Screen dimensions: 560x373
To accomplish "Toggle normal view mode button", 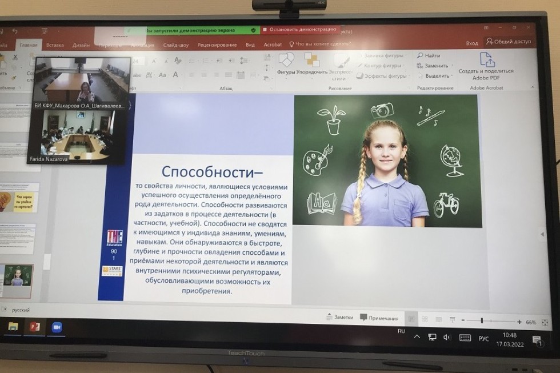I will click(411, 319).
